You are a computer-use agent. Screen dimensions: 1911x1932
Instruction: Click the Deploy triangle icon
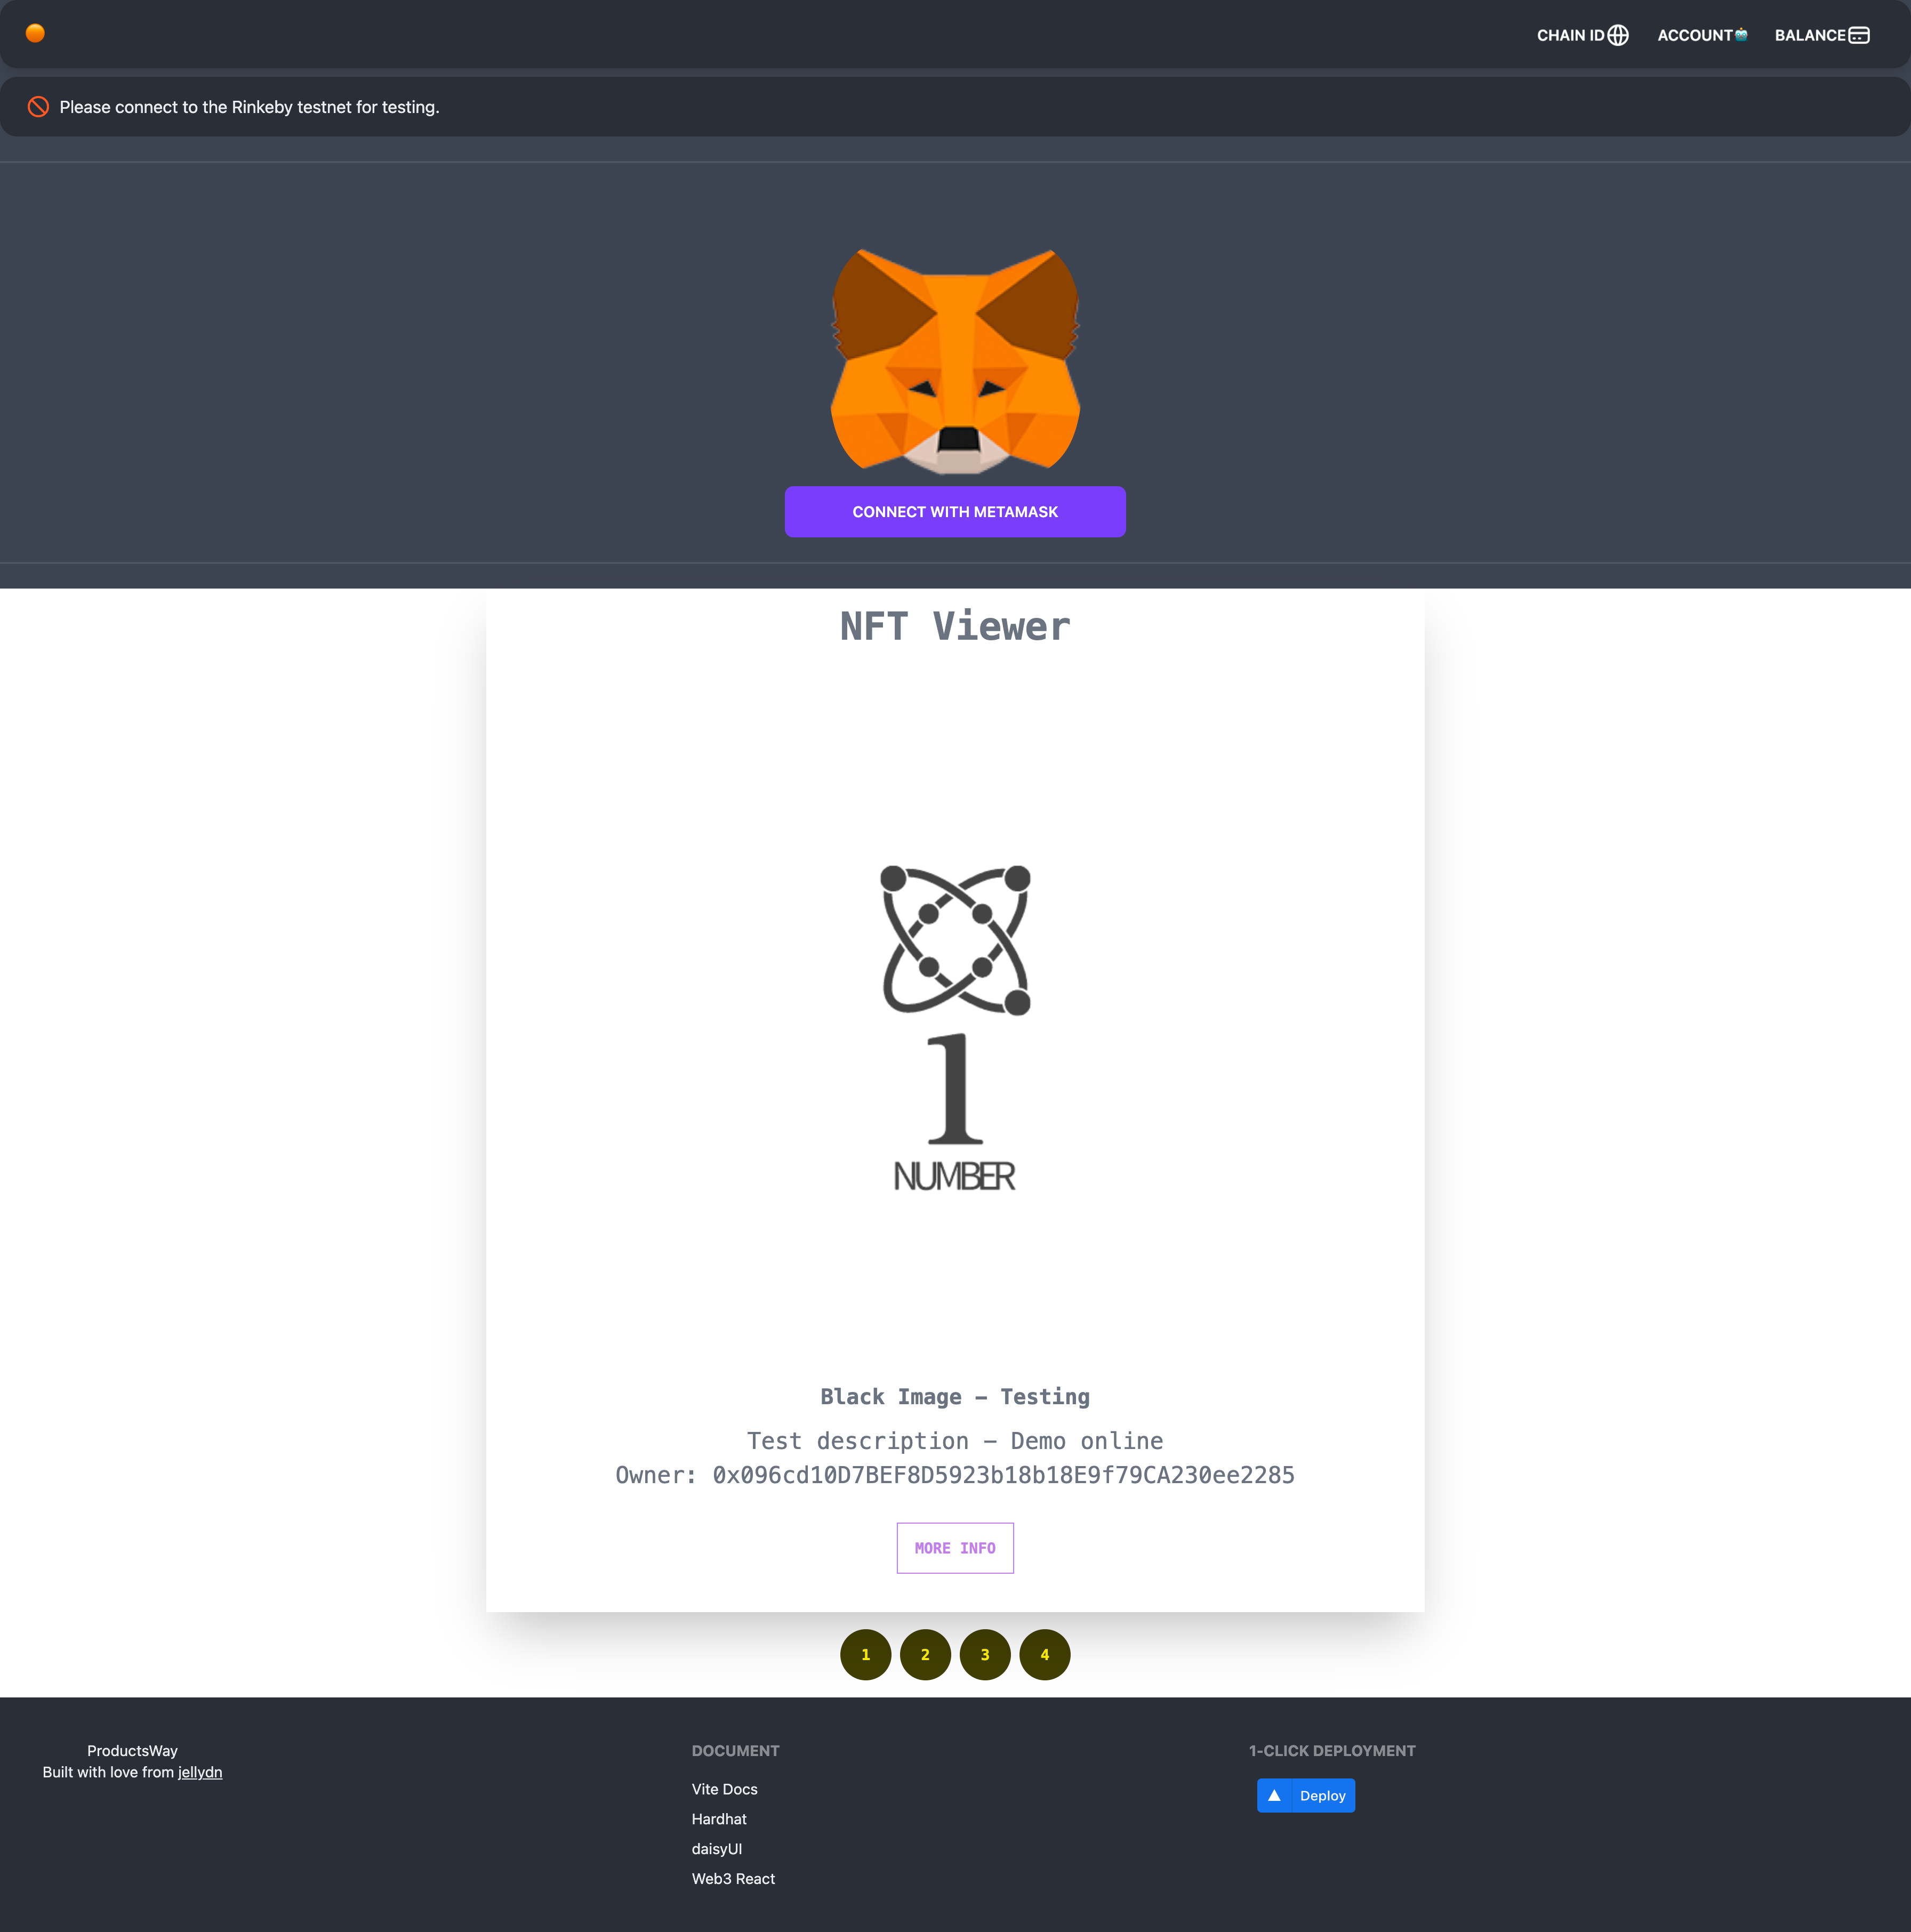click(x=1274, y=1796)
